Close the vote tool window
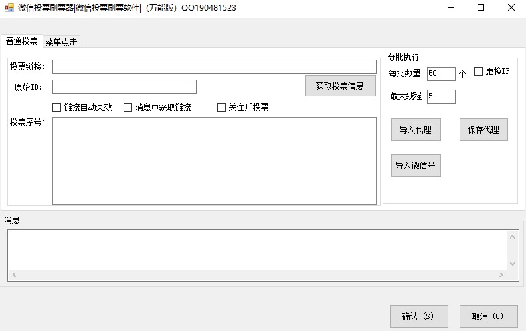526x331 pixels. [x=511, y=7]
